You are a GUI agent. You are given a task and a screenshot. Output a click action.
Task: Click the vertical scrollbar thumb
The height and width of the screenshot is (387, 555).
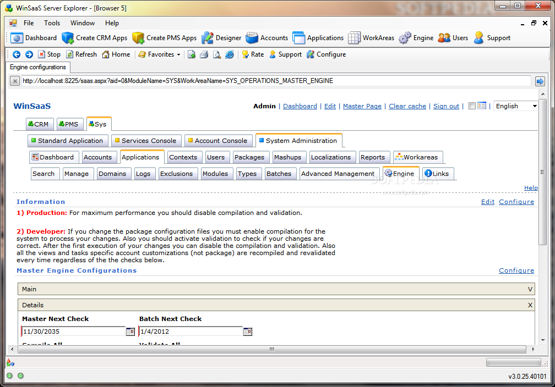click(542, 172)
